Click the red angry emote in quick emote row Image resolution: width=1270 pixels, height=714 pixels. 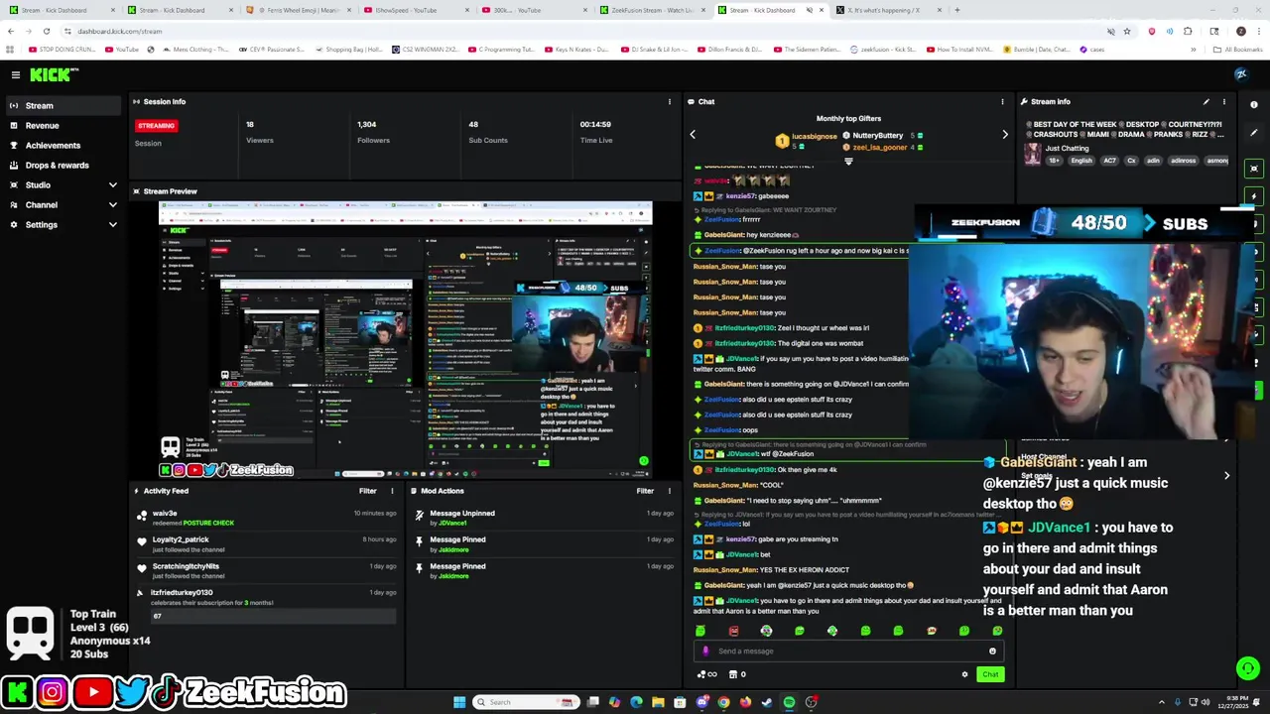(x=733, y=631)
